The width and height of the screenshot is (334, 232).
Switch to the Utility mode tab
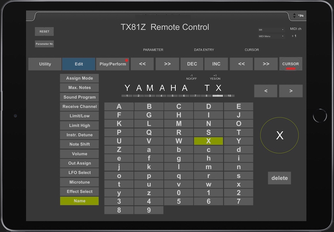click(45, 64)
